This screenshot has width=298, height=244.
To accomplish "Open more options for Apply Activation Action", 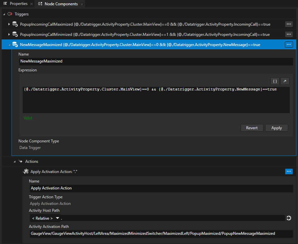I will click(x=288, y=171).
